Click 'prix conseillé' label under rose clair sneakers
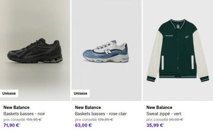The height and width of the screenshot is (131, 213). pyautogui.click(x=86, y=120)
